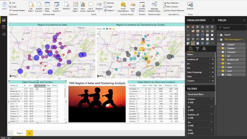The image size is (247, 139).
Task: Publish the report
Action: [190, 6]
